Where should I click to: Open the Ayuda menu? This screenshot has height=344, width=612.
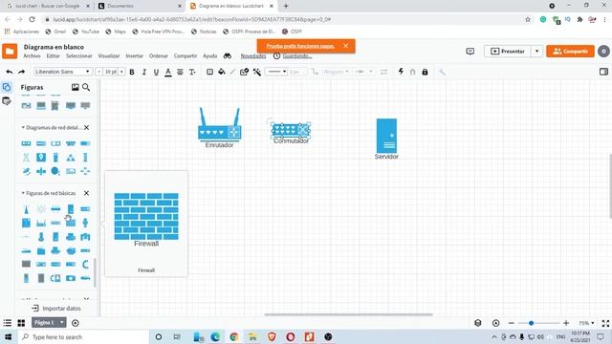click(210, 56)
